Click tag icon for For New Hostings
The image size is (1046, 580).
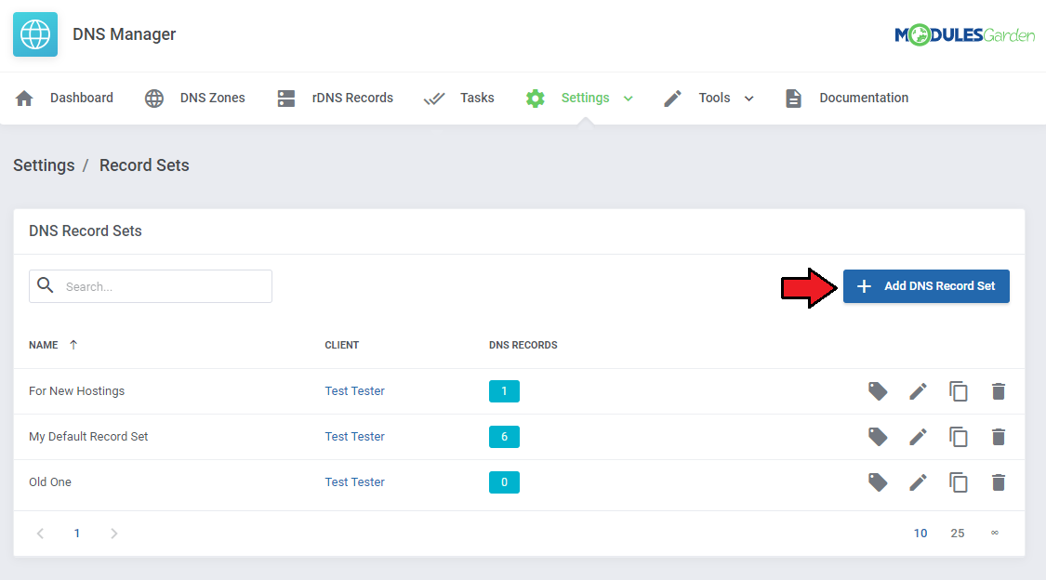tap(877, 391)
